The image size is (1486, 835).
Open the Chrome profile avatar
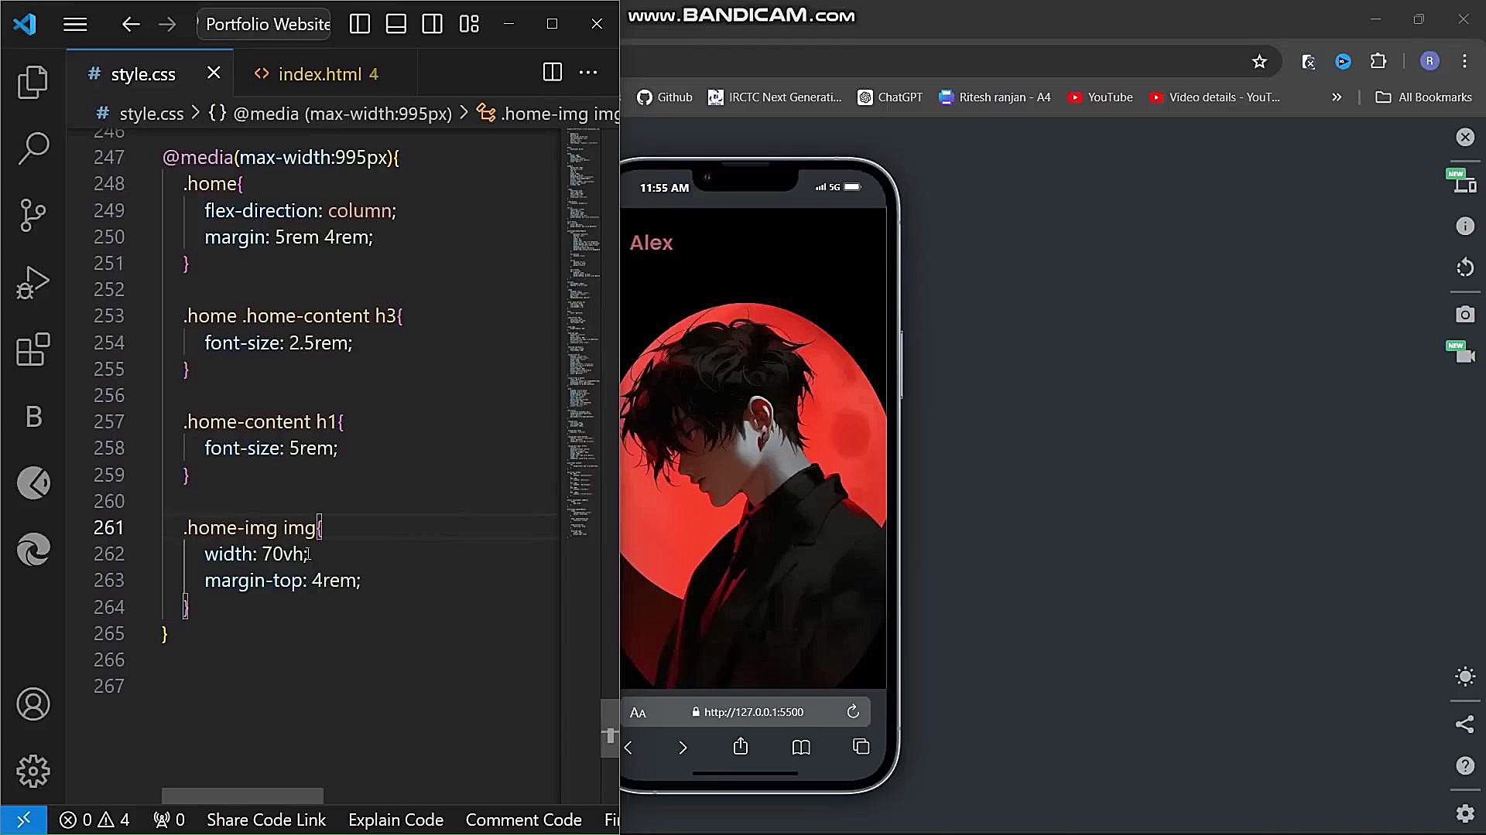[x=1430, y=61]
